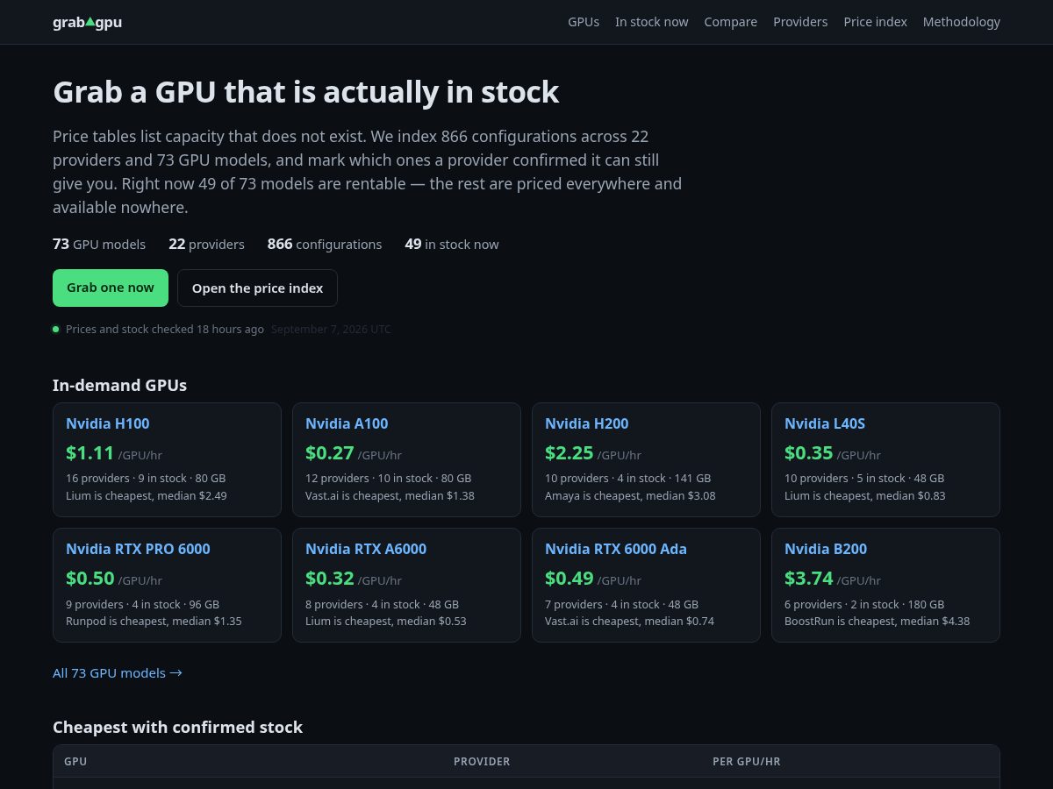This screenshot has height=789, width=1053.
Task: Click the $2.25 H200 price
Action: [x=569, y=453]
